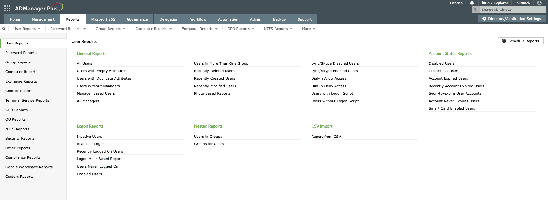Viewport: 548px width, 200px height.
Task: Expand the User Reports dropdown menu
Action: pyautogui.click(x=27, y=29)
